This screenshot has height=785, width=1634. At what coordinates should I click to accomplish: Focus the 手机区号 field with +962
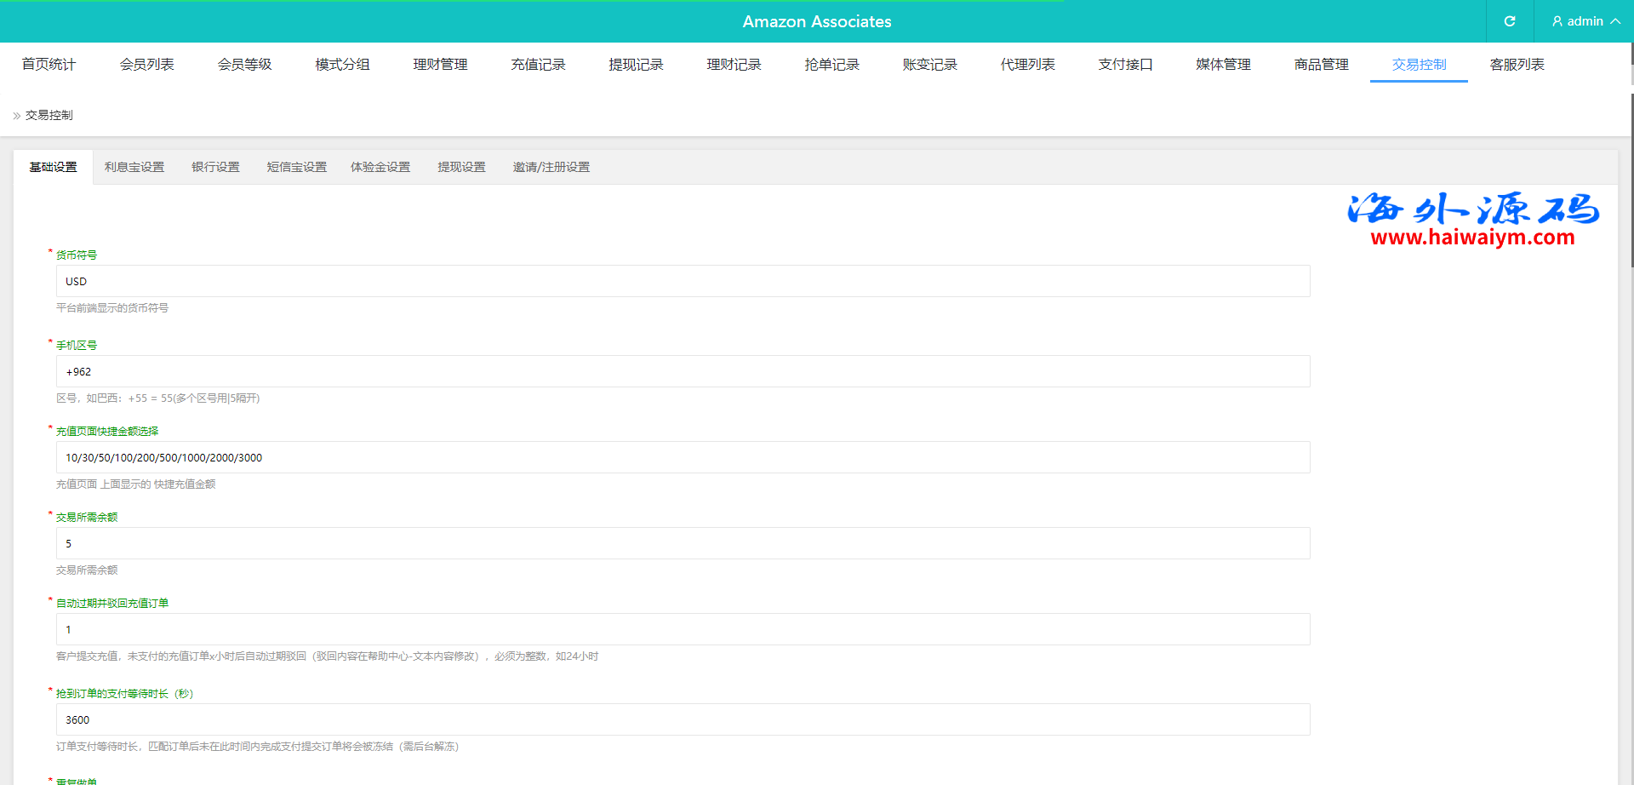683,372
